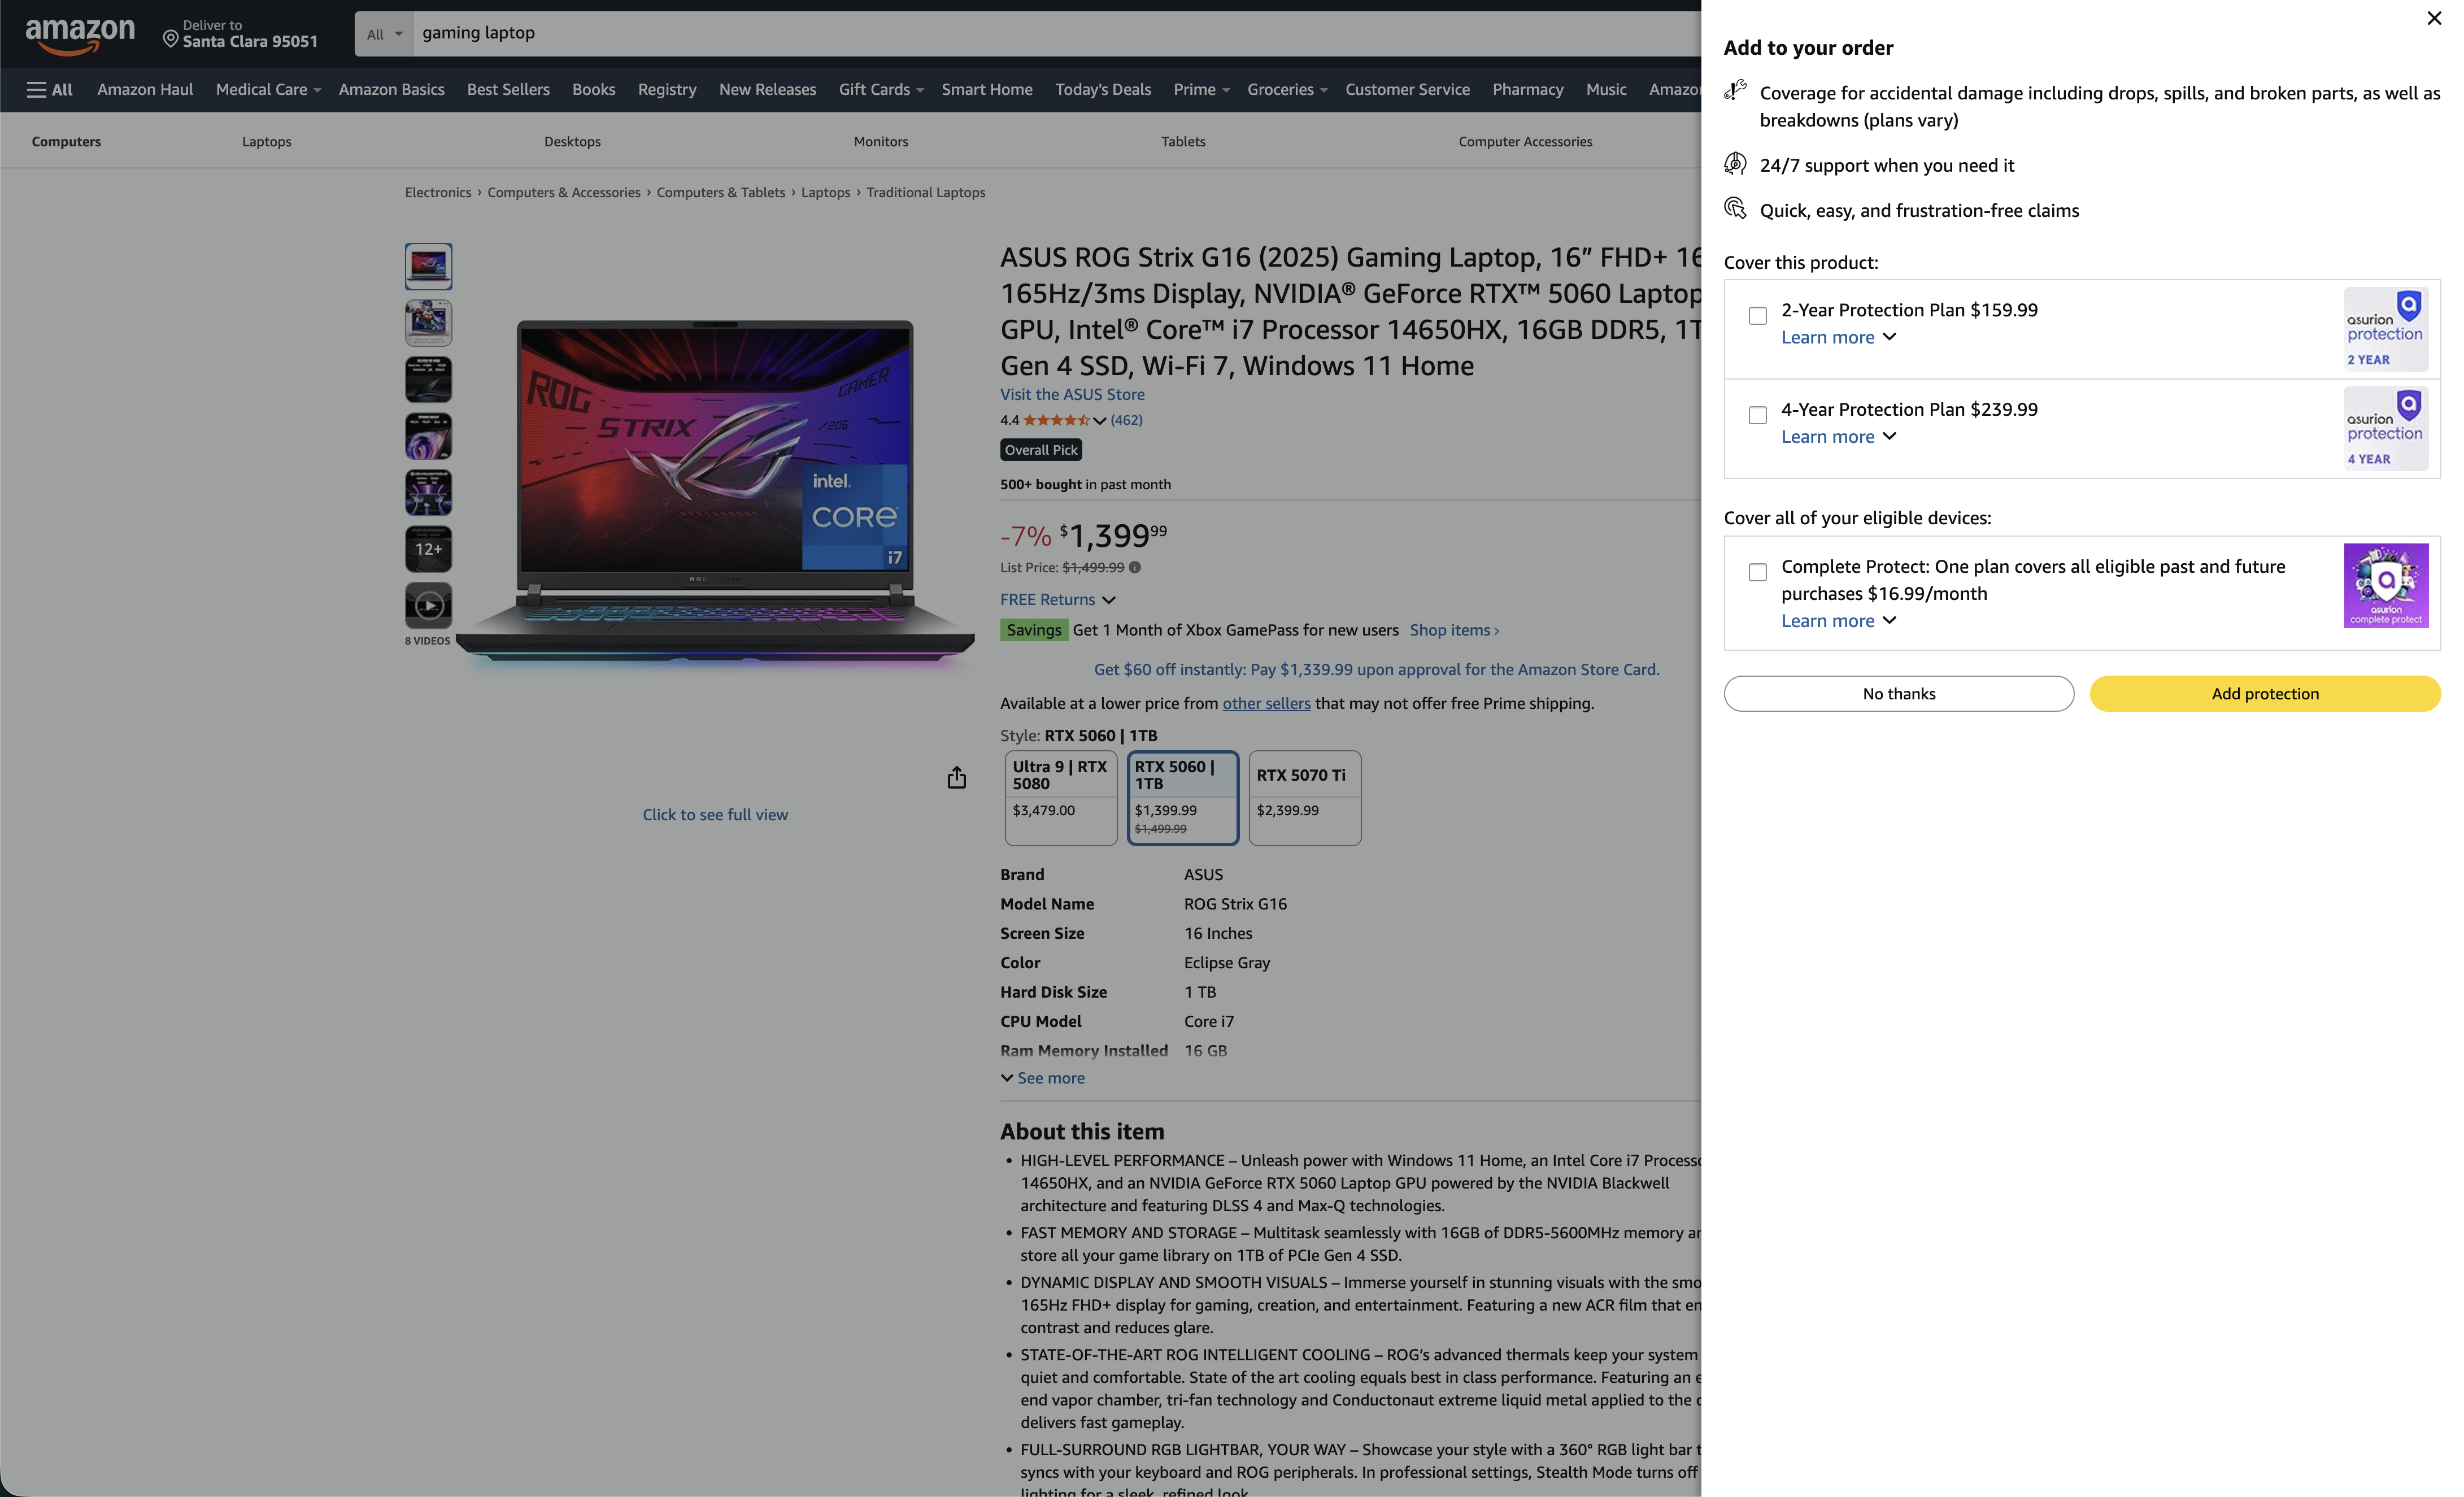Switch to the Laptops category tab
This screenshot has width=2464, height=1497.
(x=266, y=141)
